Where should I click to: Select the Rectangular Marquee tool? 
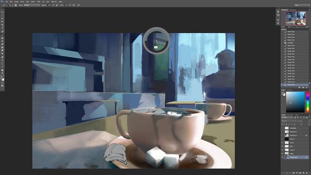(x=2, y=15)
